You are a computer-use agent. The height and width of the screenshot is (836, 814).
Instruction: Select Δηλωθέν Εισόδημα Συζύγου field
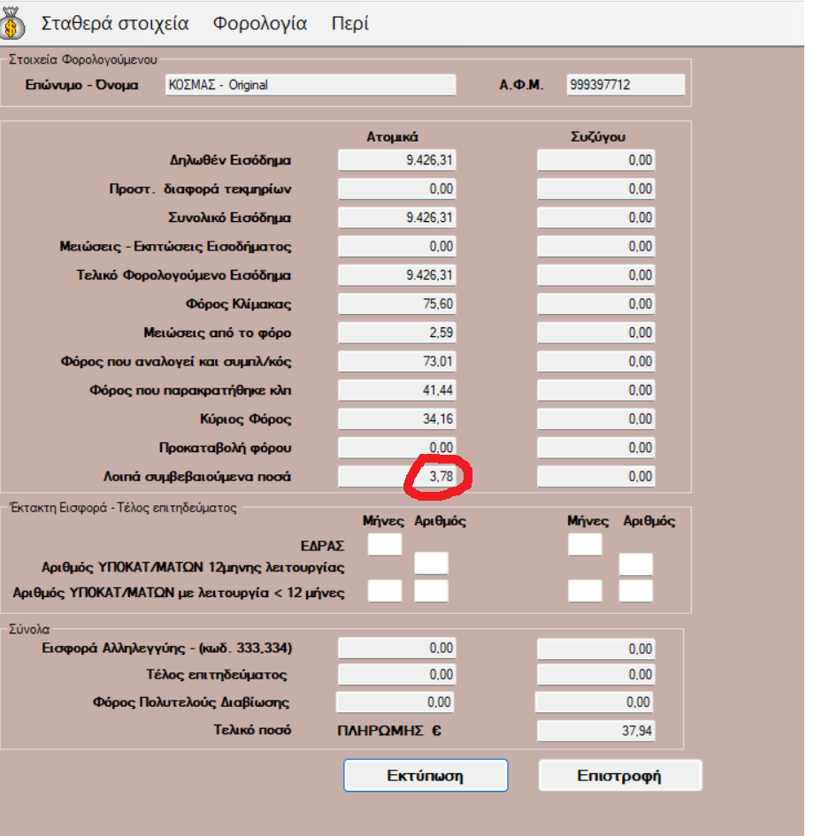[596, 160]
